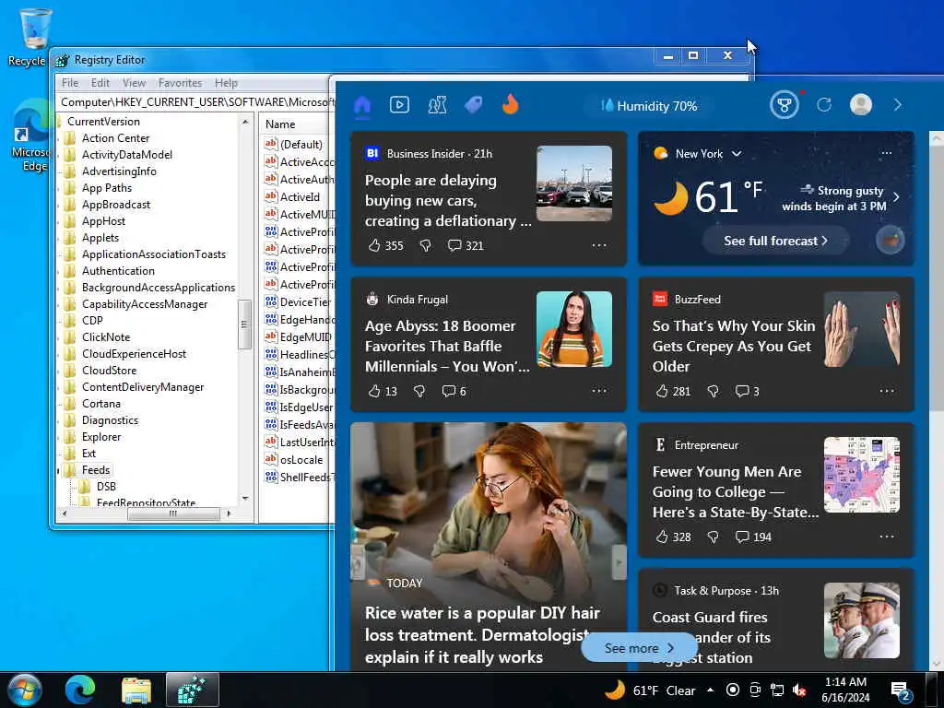The height and width of the screenshot is (708, 944).
Task: Click See full forecast link
Action: [775, 241]
